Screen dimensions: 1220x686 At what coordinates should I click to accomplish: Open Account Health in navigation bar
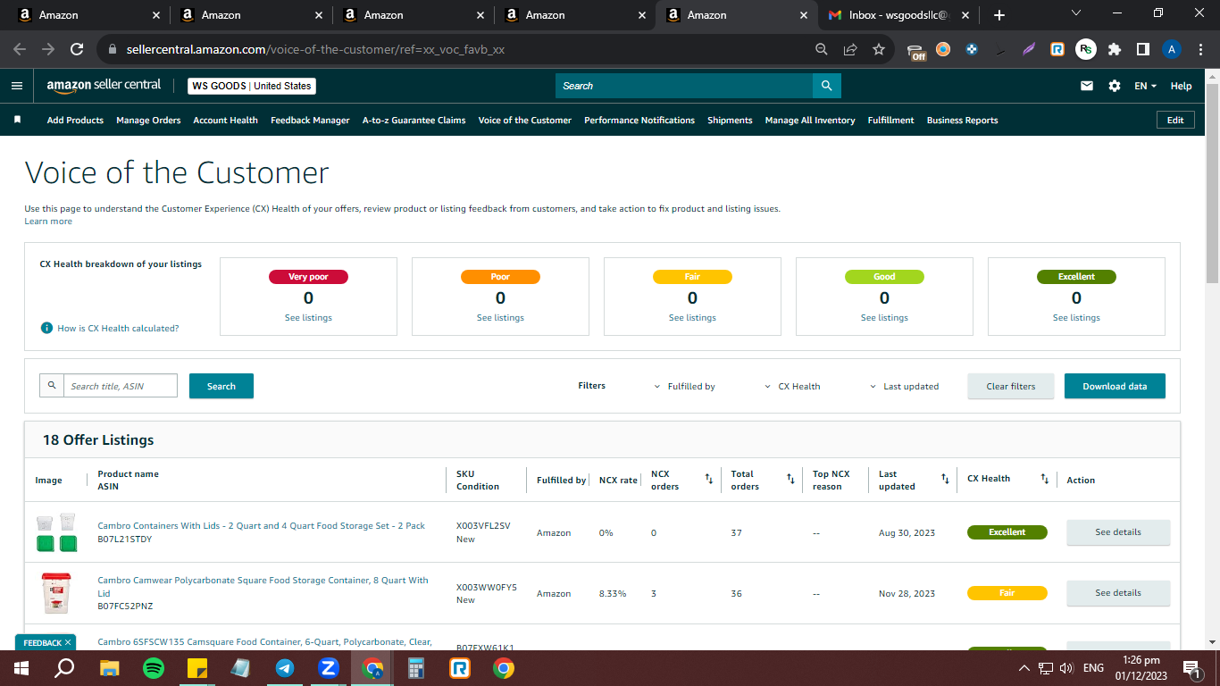click(225, 120)
